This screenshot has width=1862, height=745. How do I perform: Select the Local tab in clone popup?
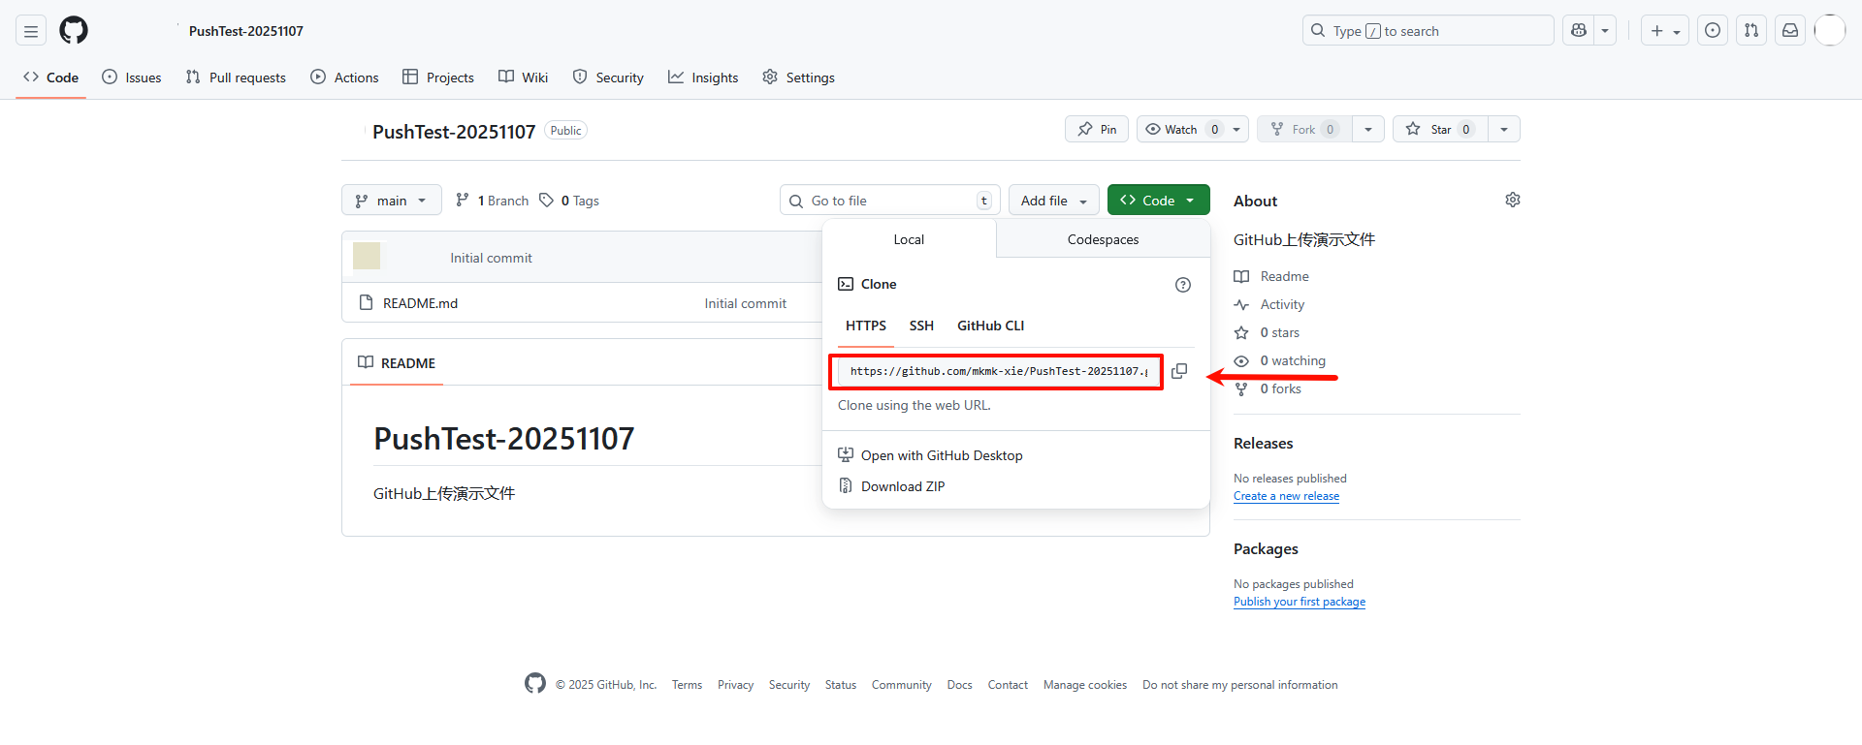(909, 239)
